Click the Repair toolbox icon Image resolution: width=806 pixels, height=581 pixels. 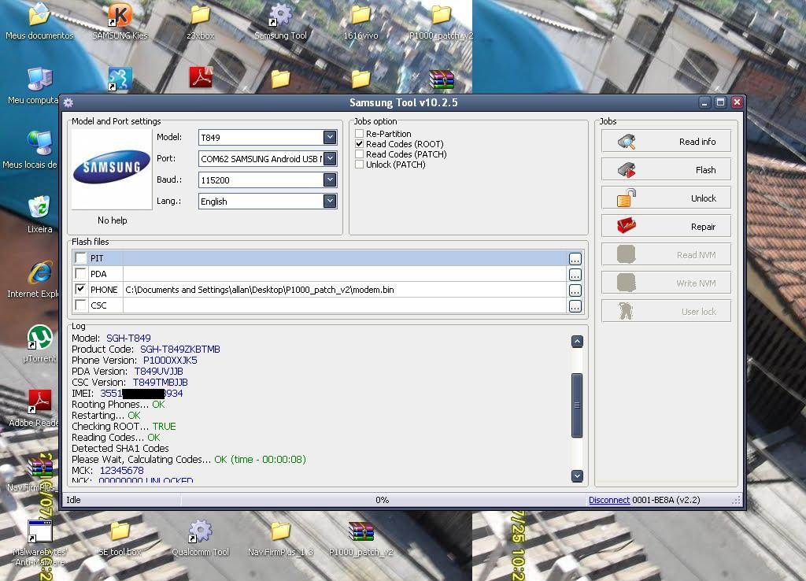(x=627, y=226)
